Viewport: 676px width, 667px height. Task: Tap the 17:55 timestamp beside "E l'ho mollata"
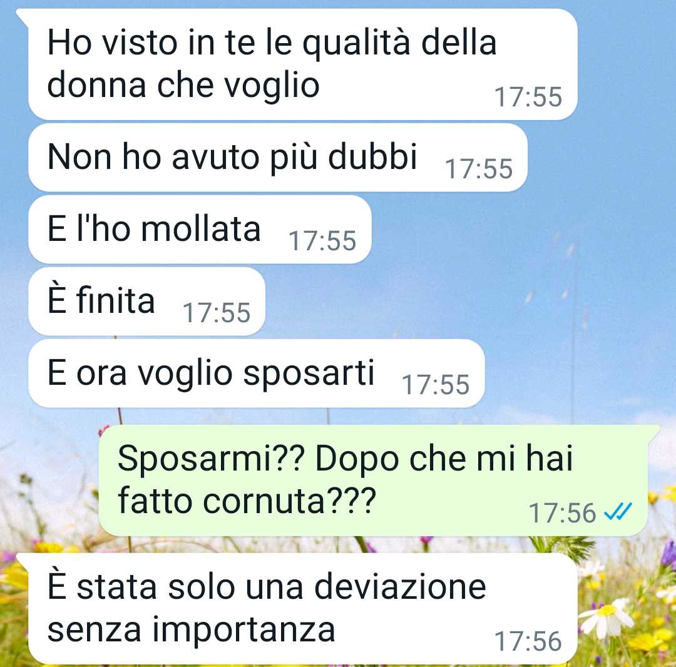tap(322, 240)
